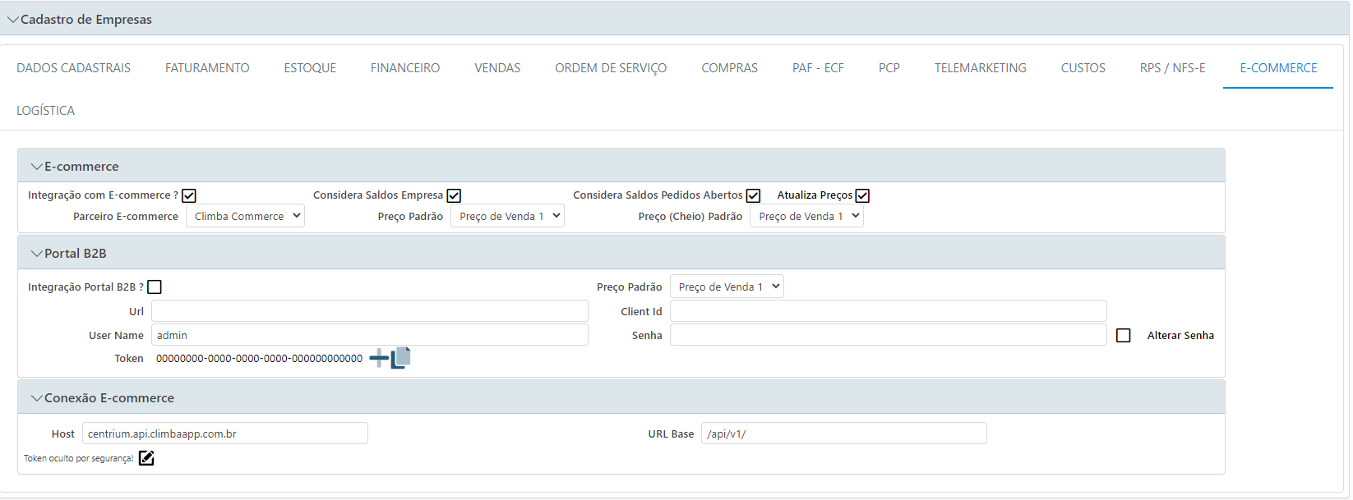Open Portal B2B Preço Padrão dropdown
Image resolution: width=1353 pixels, height=500 pixels.
point(727,287)
